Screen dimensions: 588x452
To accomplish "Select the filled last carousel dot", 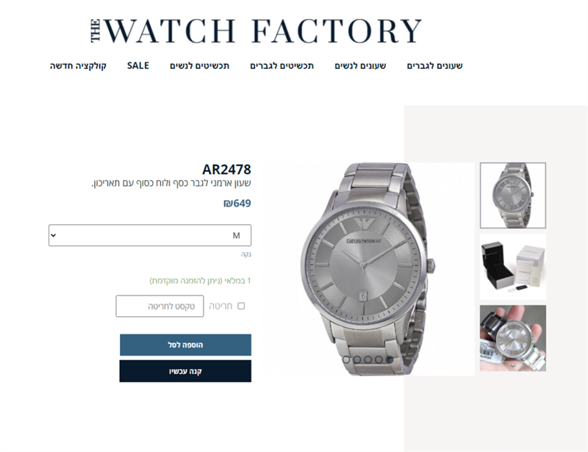I will [x=390, y=359].
